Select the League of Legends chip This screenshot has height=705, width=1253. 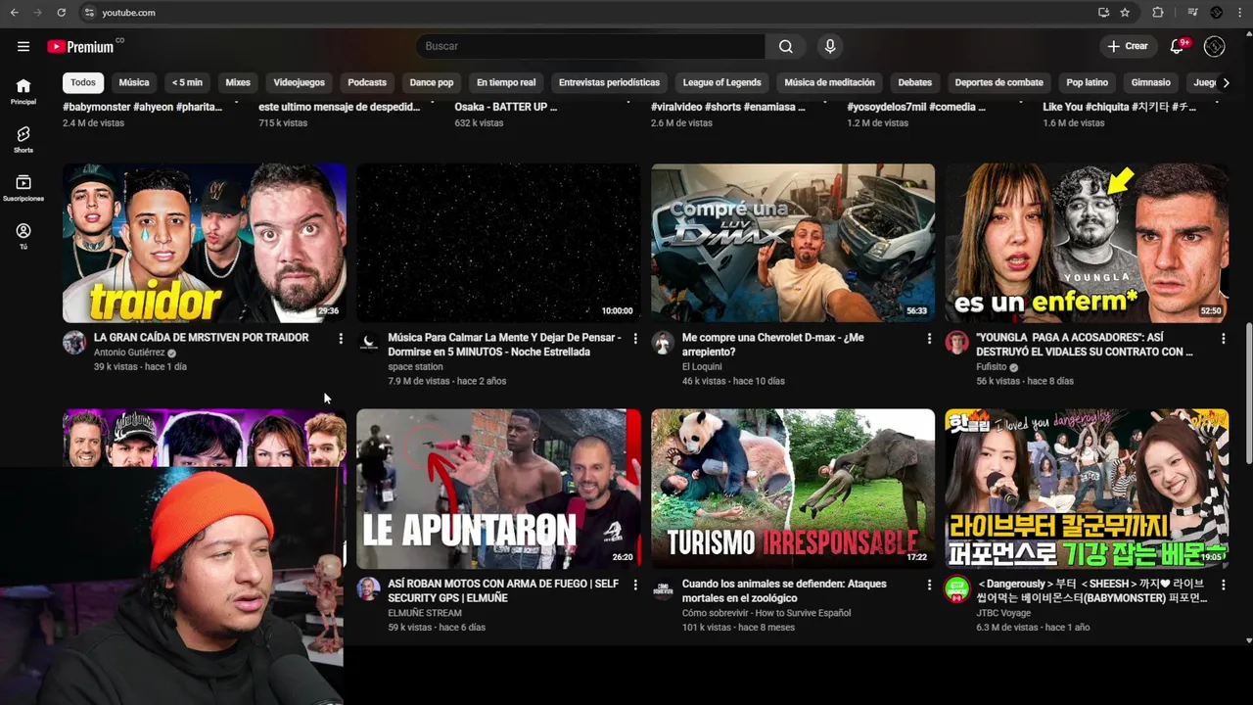coord(721,83)
